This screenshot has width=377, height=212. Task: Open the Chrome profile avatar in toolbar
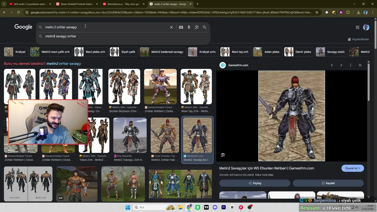point(366,12)
